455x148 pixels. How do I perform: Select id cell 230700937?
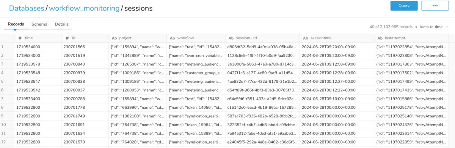(85, 90)
